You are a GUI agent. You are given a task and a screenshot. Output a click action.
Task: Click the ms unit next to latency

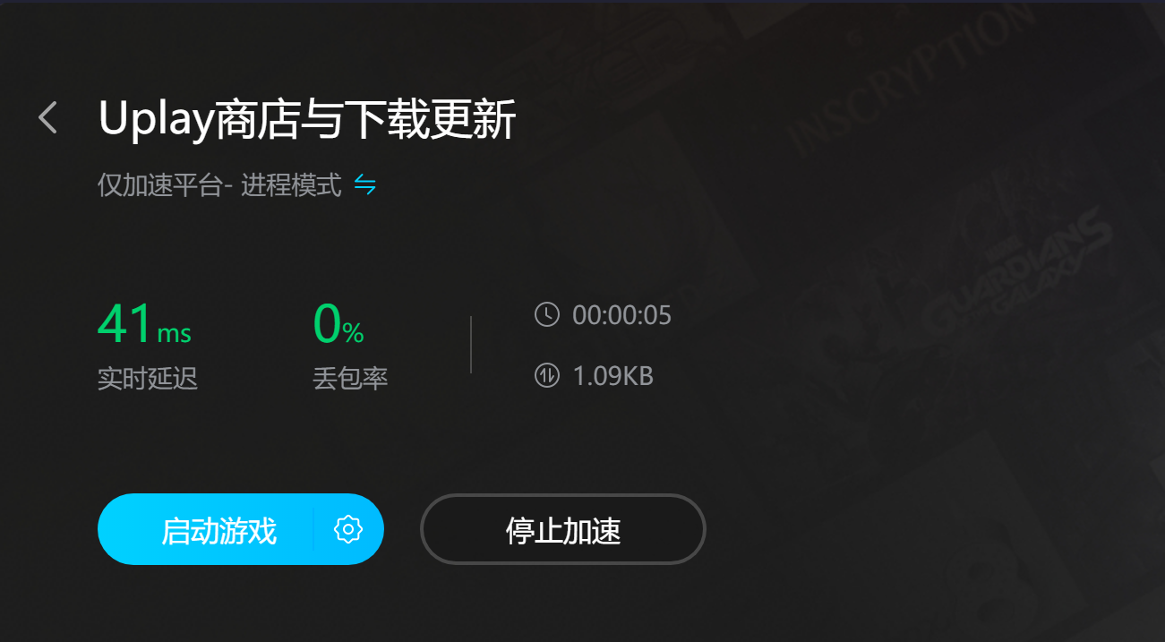pos(175,334)
